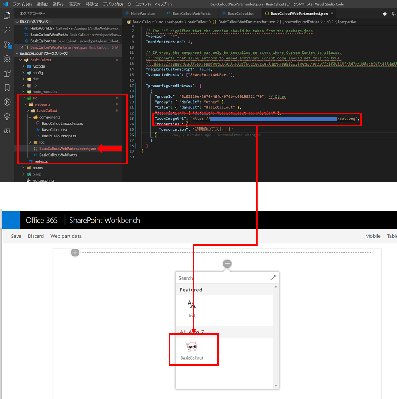
Task: Switch to the HelloWorld.tsx tab
Action: click(143, 14)
